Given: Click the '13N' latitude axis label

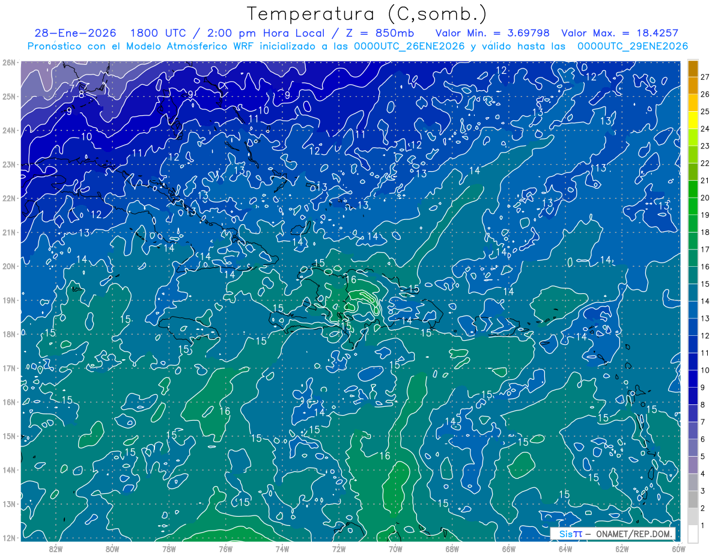Looking at the screenshot, I should [9, 504].
